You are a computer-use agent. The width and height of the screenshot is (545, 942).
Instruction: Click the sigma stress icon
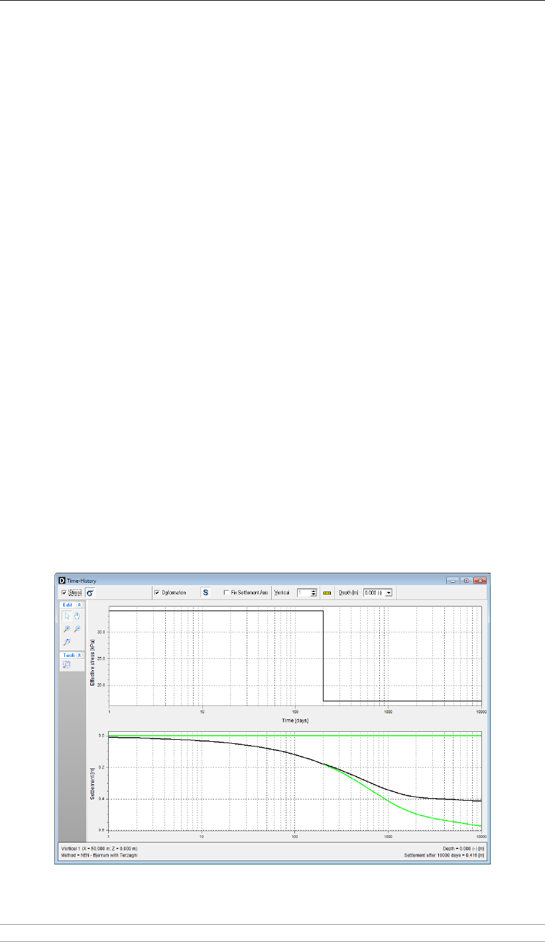coord(90,593)
